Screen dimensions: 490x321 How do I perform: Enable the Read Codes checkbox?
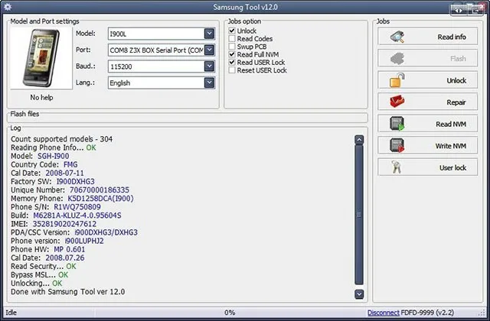pos(232,39)
